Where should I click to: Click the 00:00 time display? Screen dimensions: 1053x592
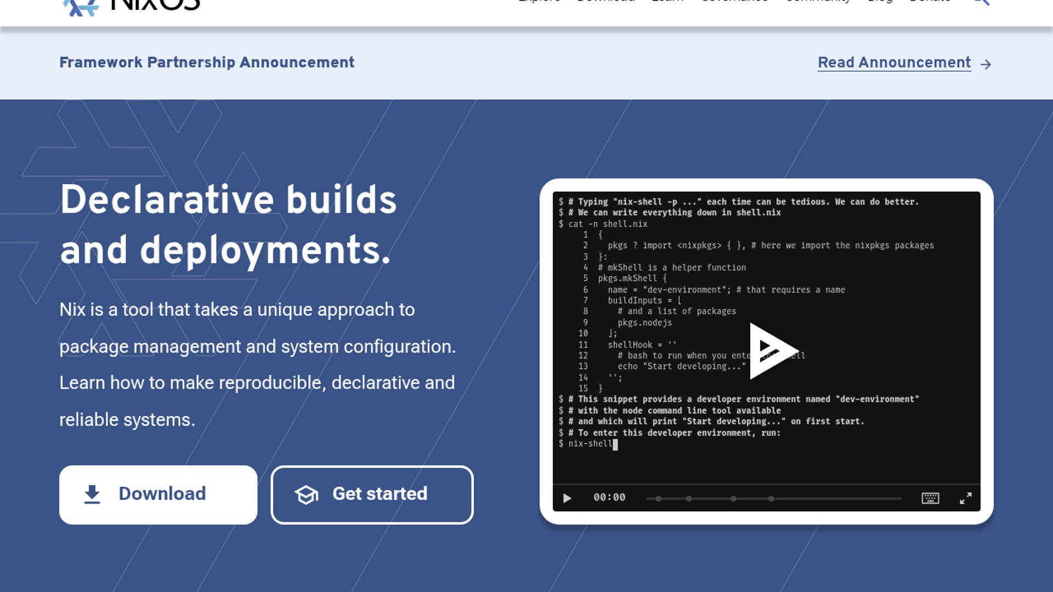(x=609, y=498)
